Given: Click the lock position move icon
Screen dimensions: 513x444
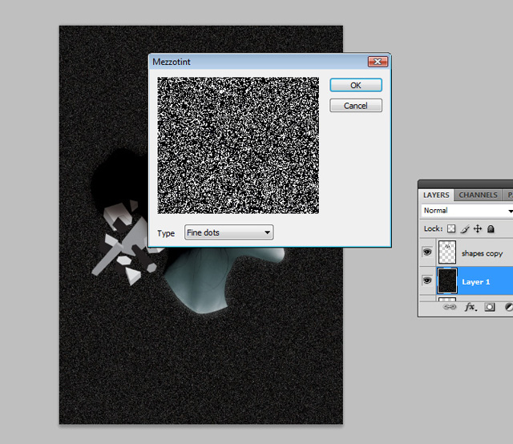Looking at the screenshot, I should coord(478,229).
